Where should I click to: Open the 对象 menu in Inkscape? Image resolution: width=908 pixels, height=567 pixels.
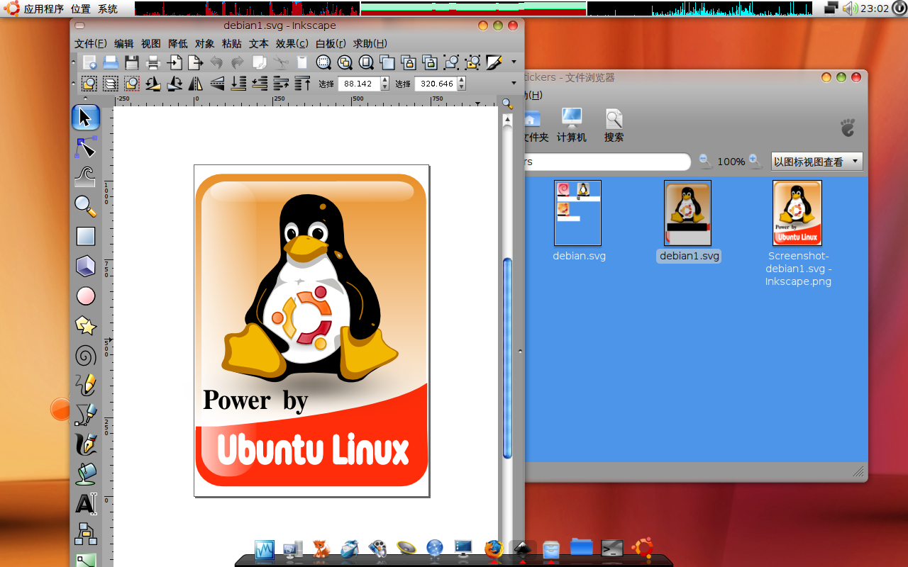point(205,43)
